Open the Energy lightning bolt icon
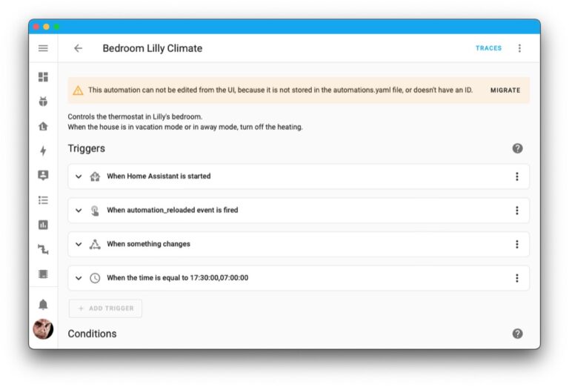The width and height of the screenshot is (569, 387). pyautogui.click(x=43, y=150)
